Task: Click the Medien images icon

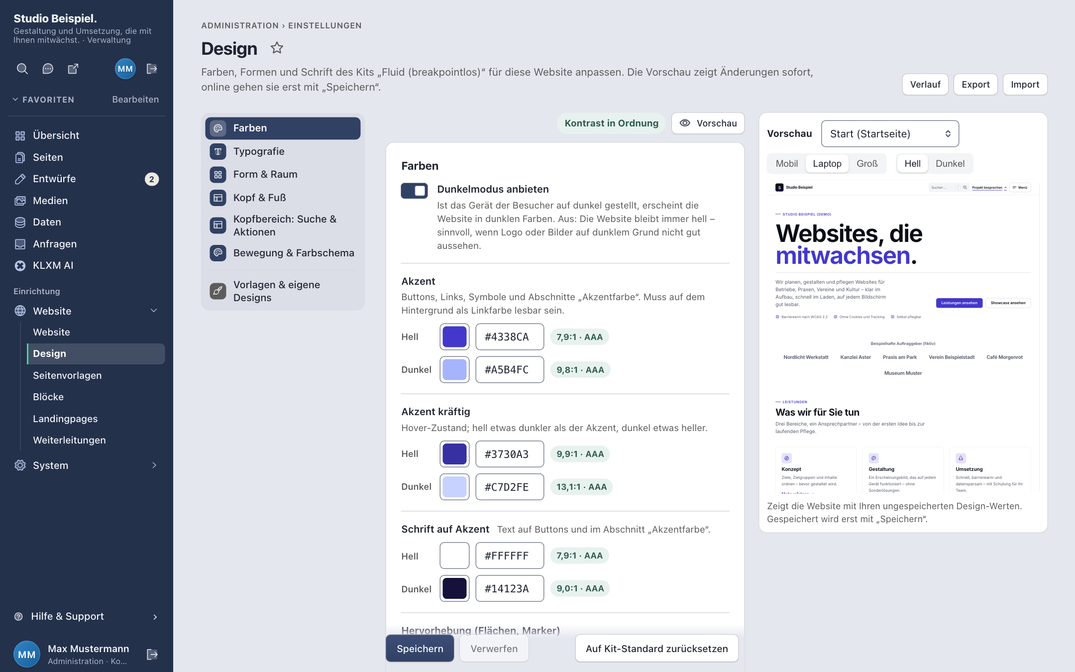Action: point(20,201)
